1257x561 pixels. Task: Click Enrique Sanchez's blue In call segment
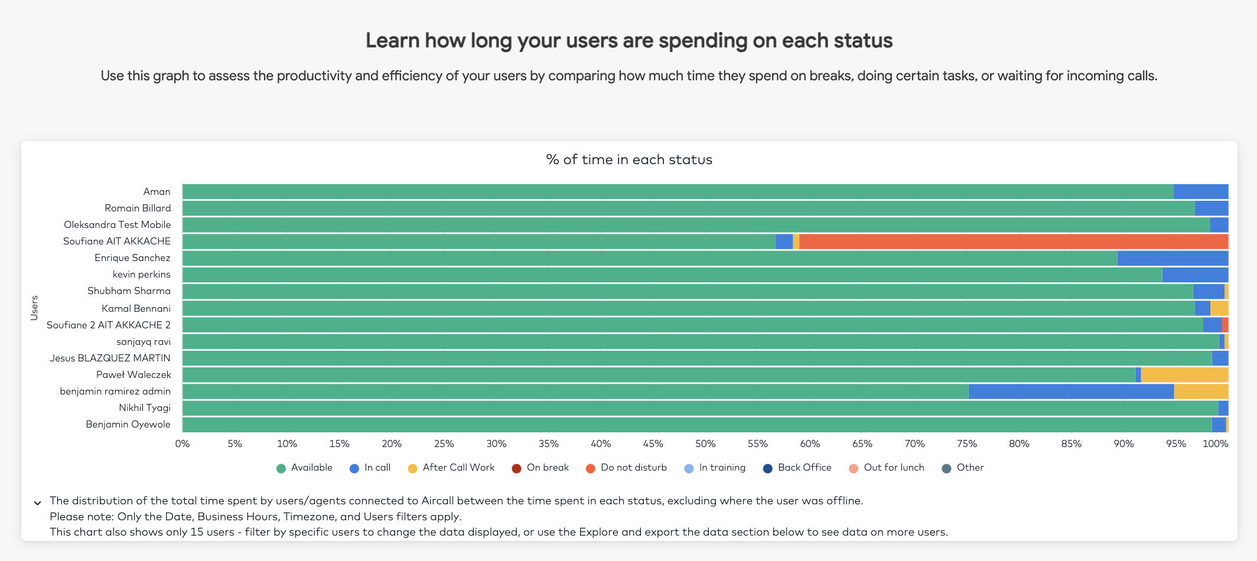point(1173,258)
